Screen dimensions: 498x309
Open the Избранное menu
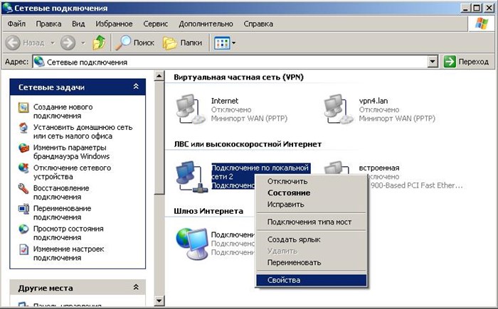114,23
